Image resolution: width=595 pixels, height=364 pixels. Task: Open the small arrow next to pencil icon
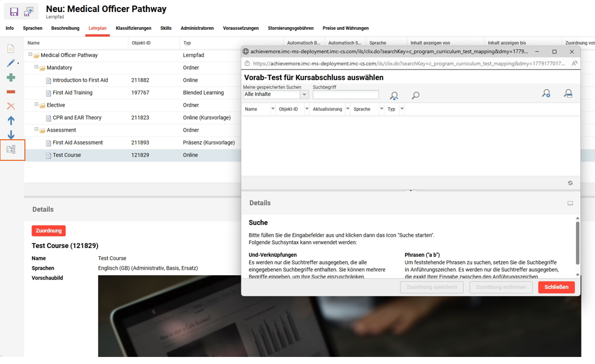tap(18, 63)
